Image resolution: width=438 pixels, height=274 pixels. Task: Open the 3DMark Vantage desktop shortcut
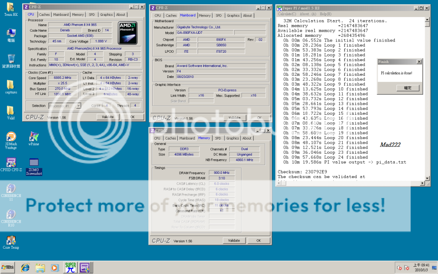tap(11, 137)
